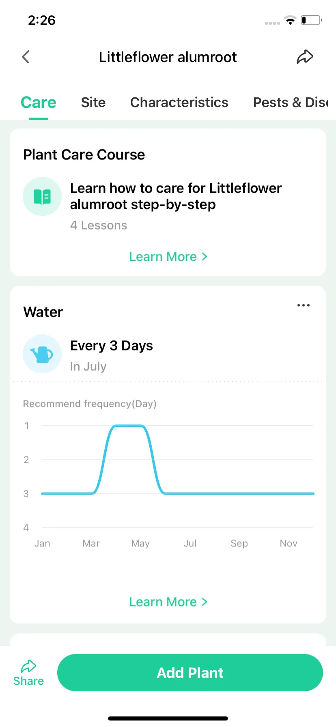Viewport: 336px width, 727px height.
Task: Tap the Every 3 Days watering entry
Action: (112, 346)
